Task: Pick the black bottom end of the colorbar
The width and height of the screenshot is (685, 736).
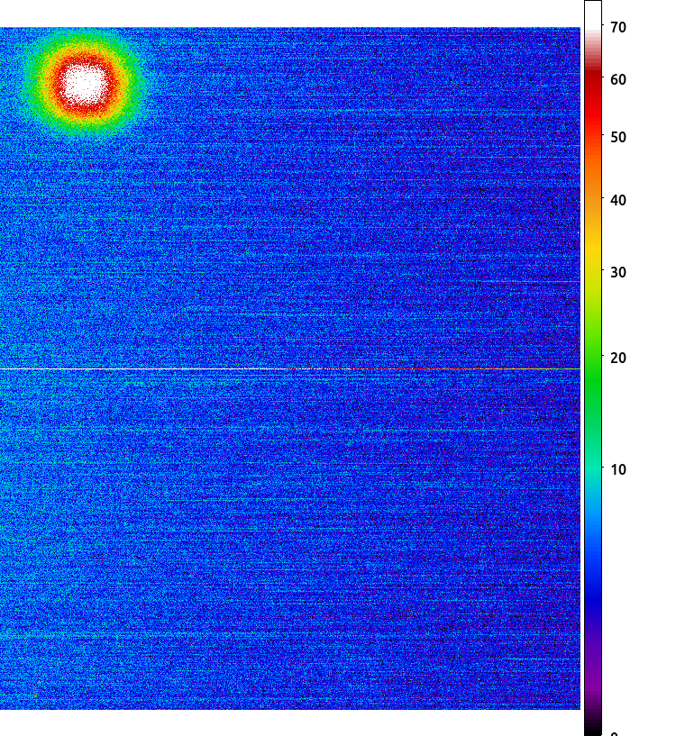Action: click(593, 725)
